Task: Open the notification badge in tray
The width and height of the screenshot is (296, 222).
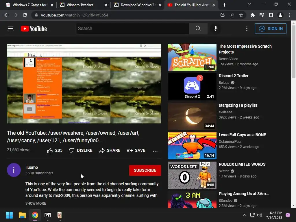Action: (x=288, y=215)
